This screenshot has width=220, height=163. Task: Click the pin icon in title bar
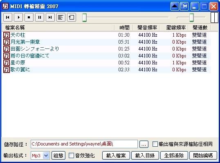point(184,6)
